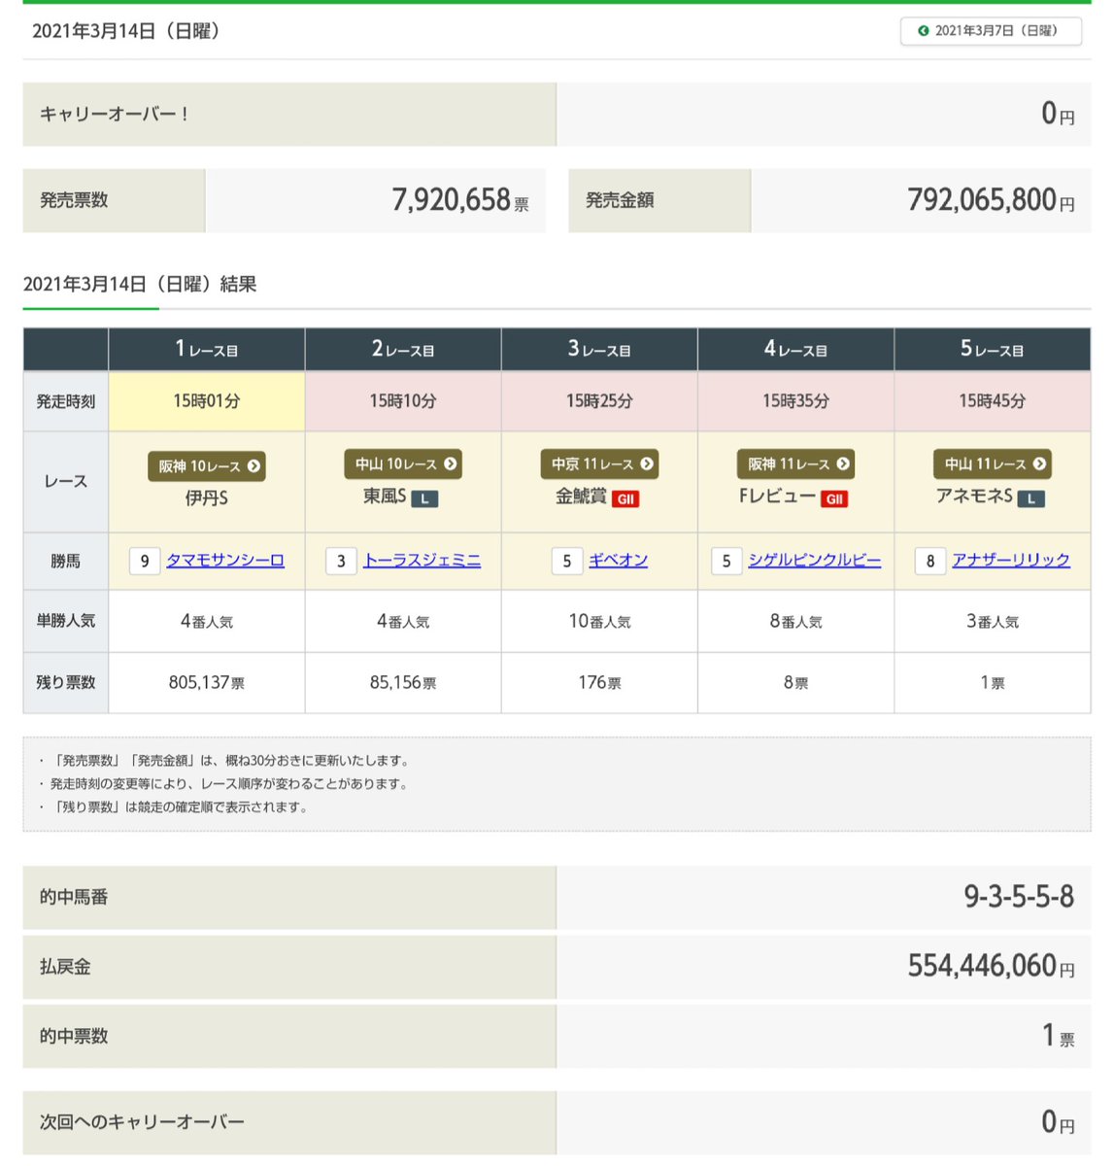Click winning horse number box 8

click(x=930, y=562)
